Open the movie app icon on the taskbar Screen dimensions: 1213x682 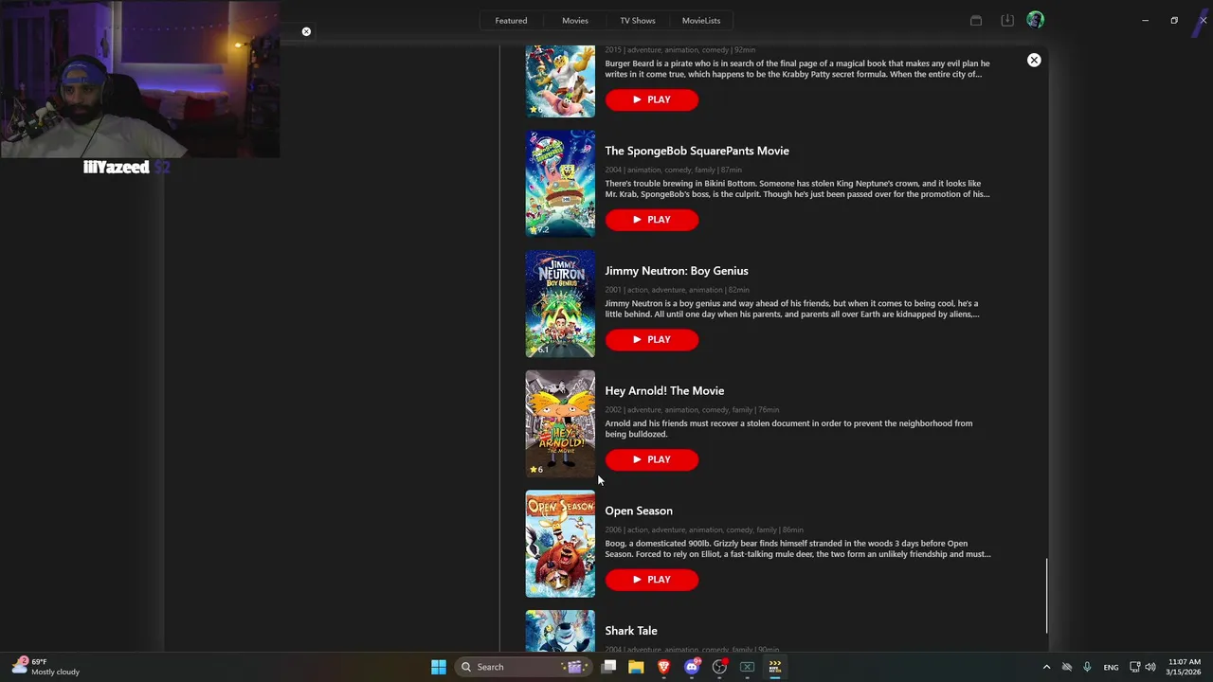[774, 667]
